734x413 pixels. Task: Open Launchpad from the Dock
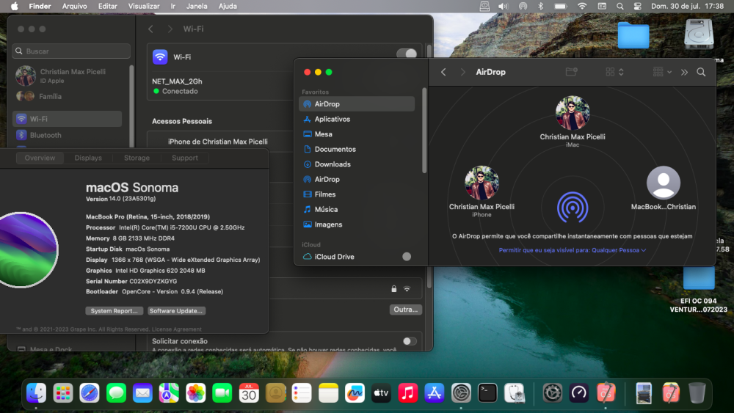pos(62,393)
